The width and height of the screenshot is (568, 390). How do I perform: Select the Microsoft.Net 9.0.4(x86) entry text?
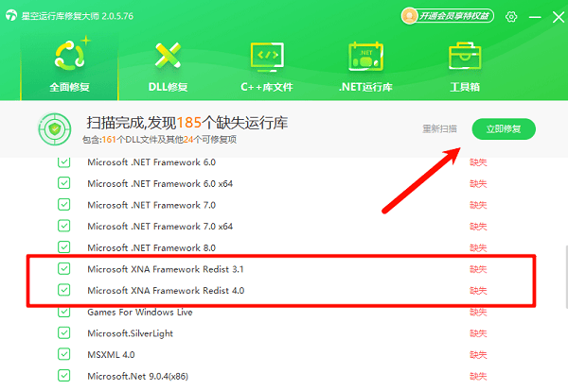click(137, 376)
